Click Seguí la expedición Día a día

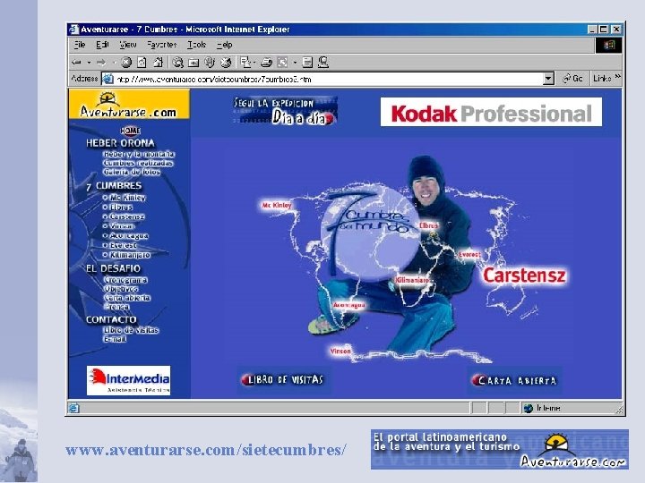tap(286, 111)
